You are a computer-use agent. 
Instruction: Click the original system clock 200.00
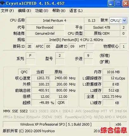[x=59, y=84]
